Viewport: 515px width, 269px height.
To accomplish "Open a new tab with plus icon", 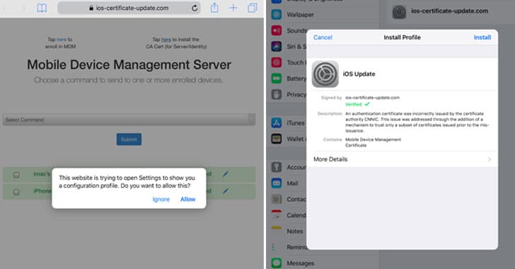I will pos(233,8).
